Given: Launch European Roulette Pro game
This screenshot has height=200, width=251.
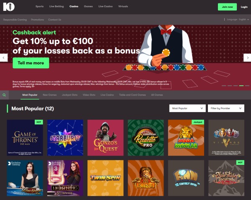Looking at the screenshot, I should coord(146,138).
